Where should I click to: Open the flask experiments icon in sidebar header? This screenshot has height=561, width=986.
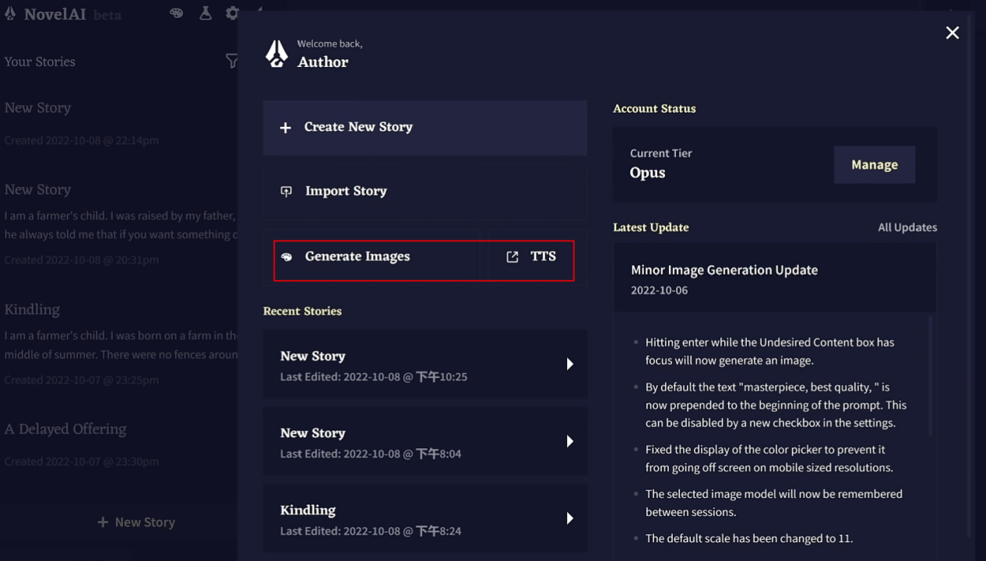[206, 13]
